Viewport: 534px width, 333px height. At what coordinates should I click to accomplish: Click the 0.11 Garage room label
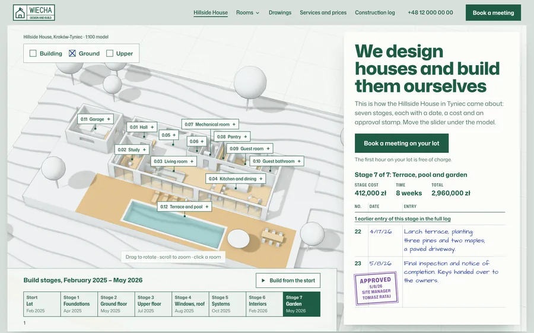click(x=96, y=119)
